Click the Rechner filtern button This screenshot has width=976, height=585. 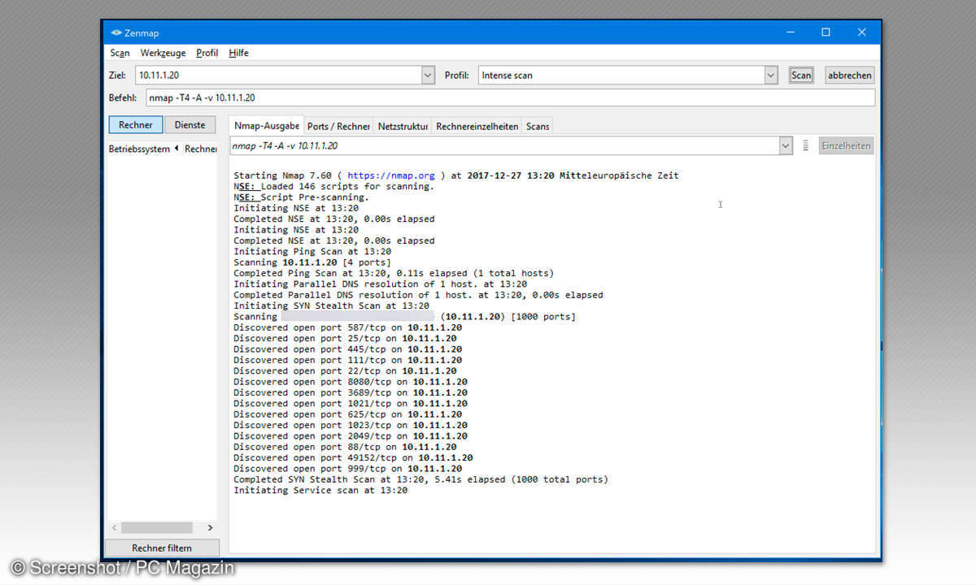coord(162,548)
